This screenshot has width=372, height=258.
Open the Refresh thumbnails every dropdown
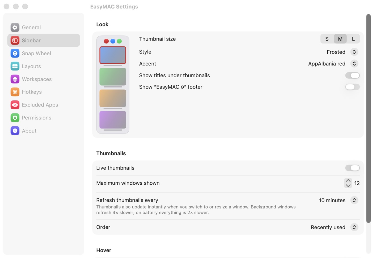339,200
